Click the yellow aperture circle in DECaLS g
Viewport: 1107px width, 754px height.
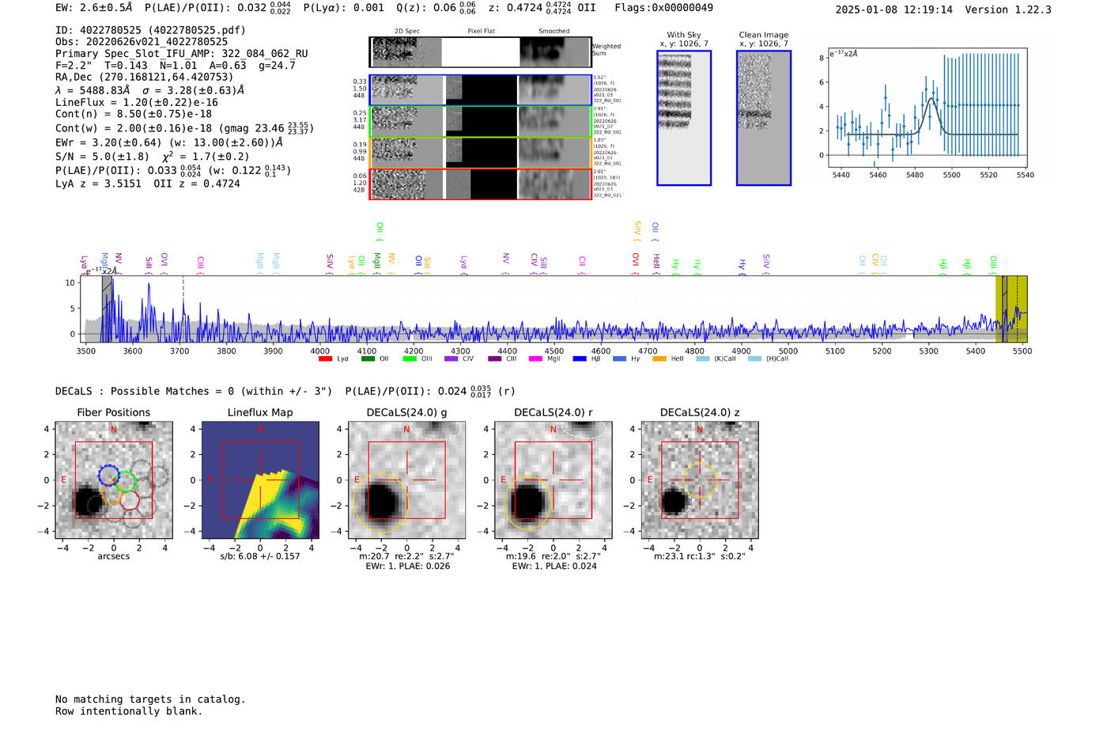click(x=381, y=502)
